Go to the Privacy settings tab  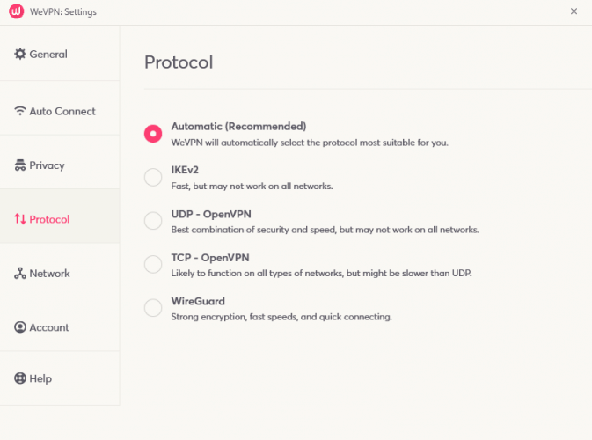(48, 165)
